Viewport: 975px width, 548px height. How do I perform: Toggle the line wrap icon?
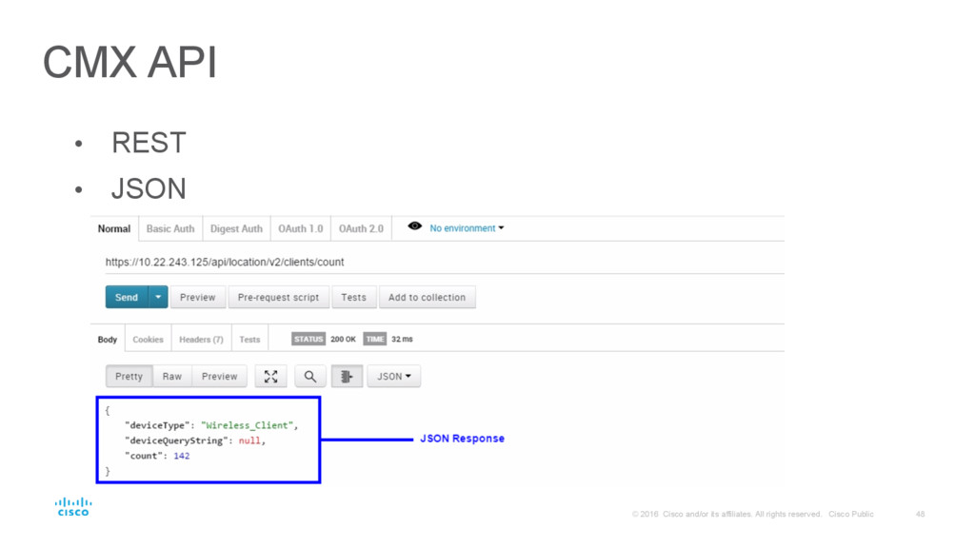click(x=347, y=376)
